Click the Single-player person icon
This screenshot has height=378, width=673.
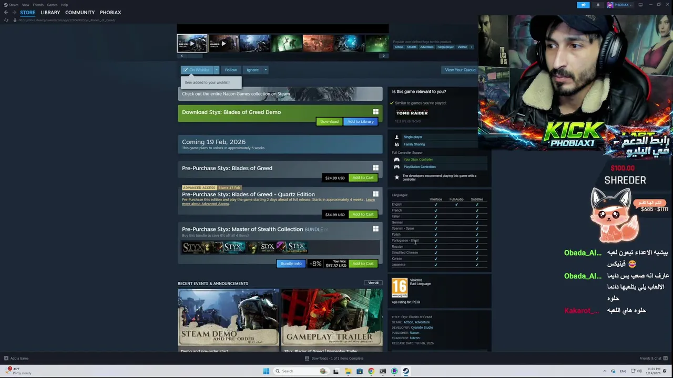tap(396, 137)
